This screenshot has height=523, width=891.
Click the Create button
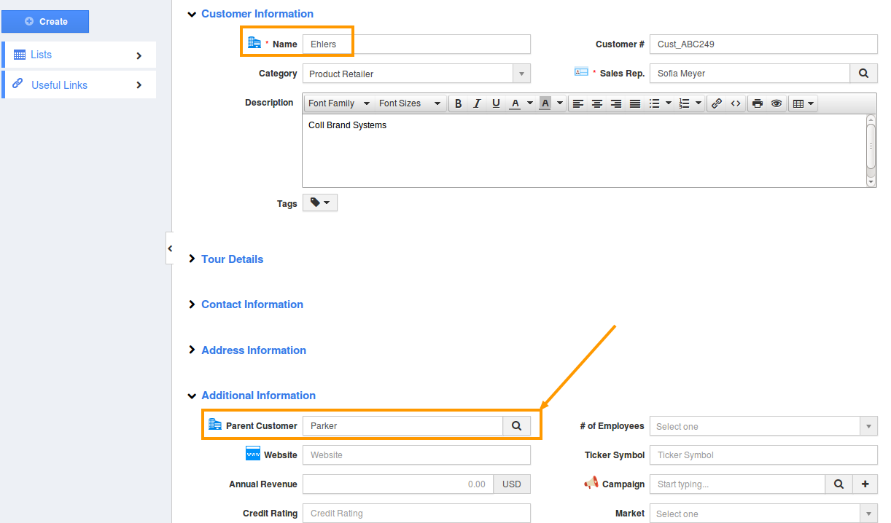pos(45,22)
